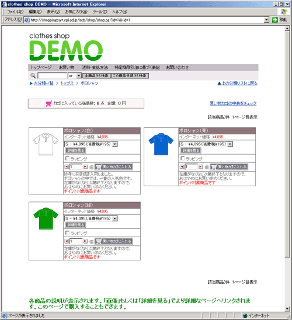Expand the 'or' search mode dropdown
This screenshot has width=292, height=320.
[79, 76]
